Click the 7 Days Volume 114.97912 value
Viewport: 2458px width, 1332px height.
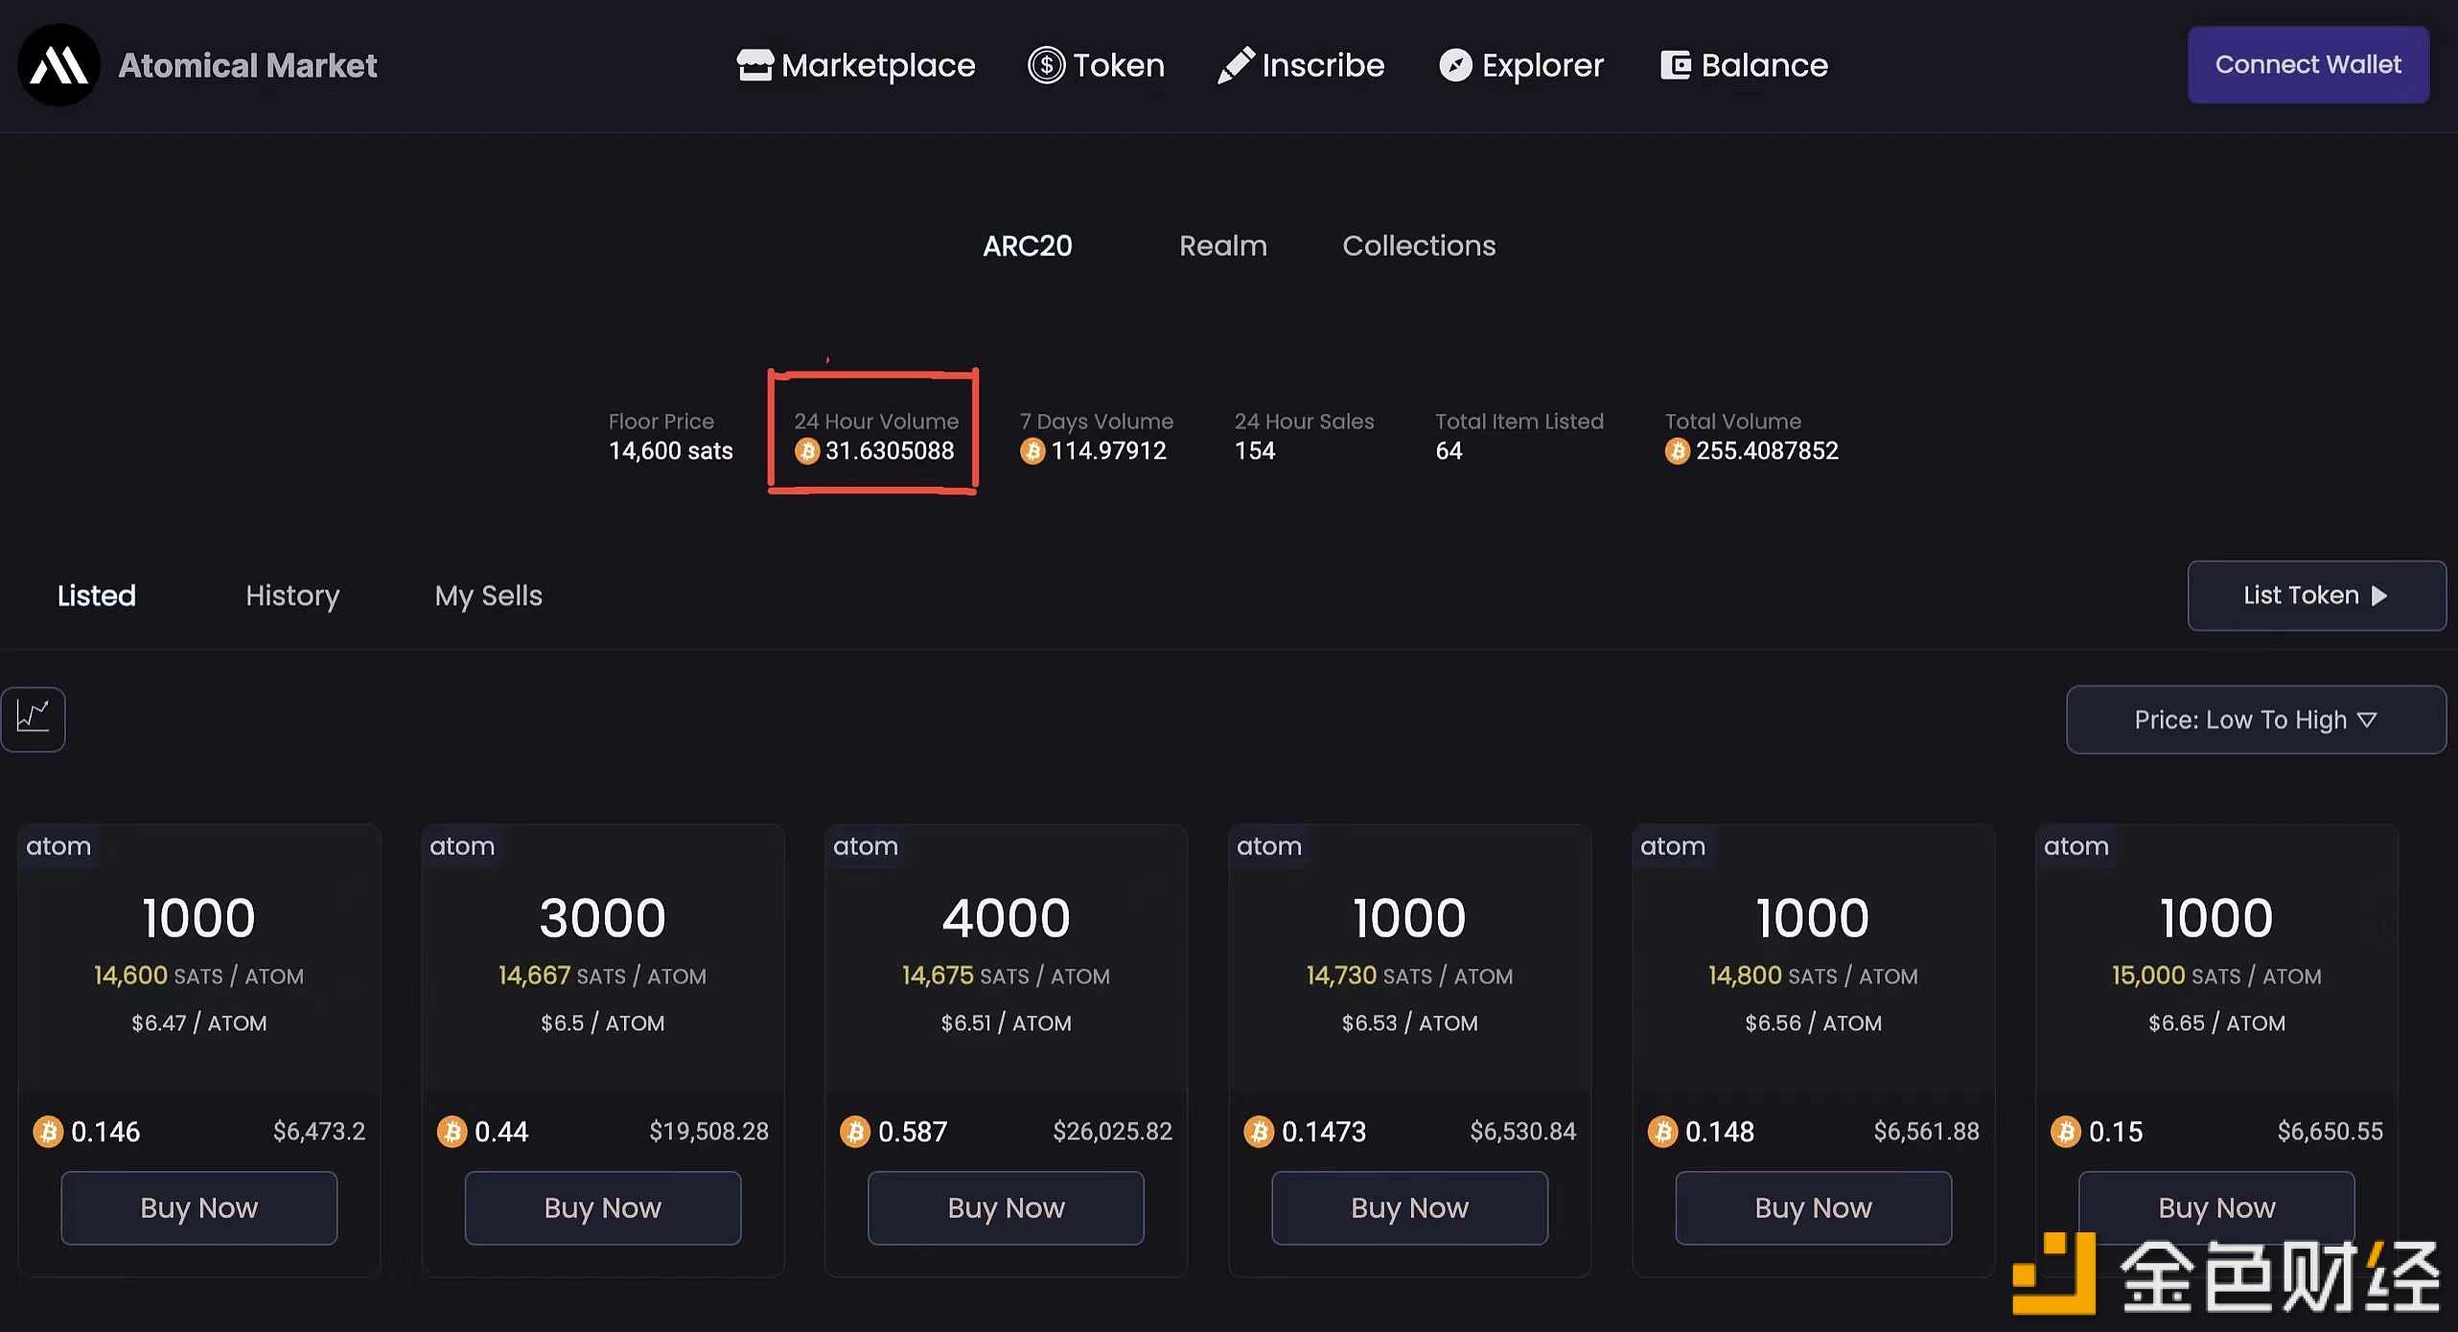point(1109,450)
